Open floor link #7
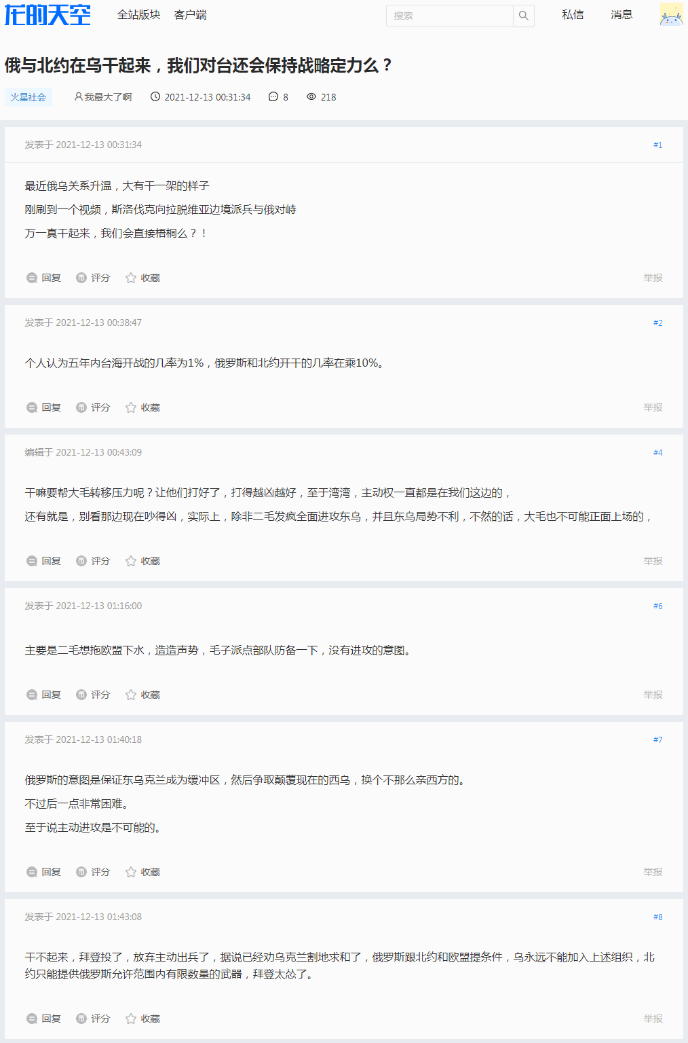Screen dimensions: 688x1043 pos(657,739)
